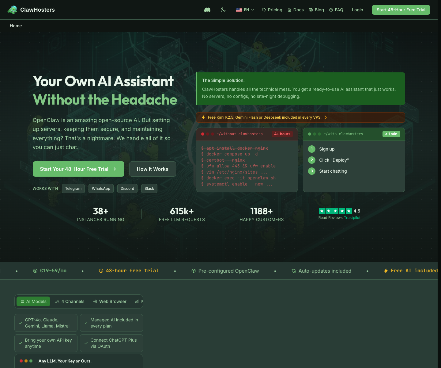Viewport: 441px width, 368px height.
Task: Open the Pricing menu link
Action: pyautogui.click(x=272, y=10)
